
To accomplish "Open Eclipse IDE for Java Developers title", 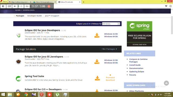I will 42,30.
